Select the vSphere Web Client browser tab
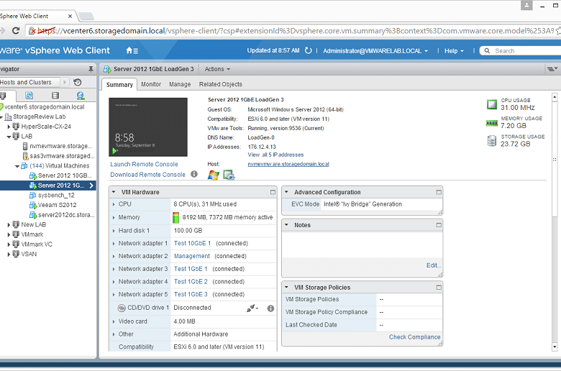Viewport: 561px width, 371px height. tap(36, 16)
